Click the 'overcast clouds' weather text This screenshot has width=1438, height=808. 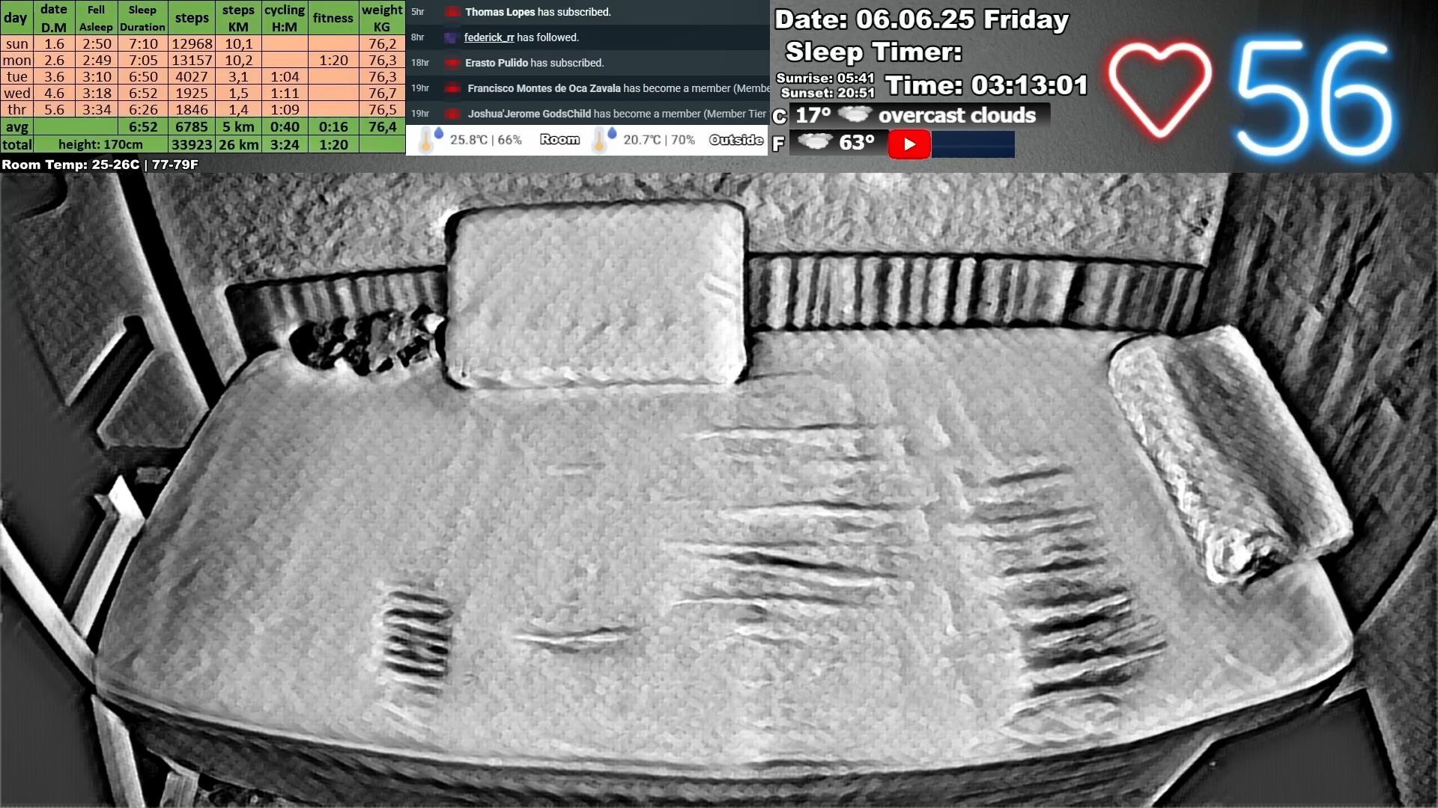click(957, 115)
